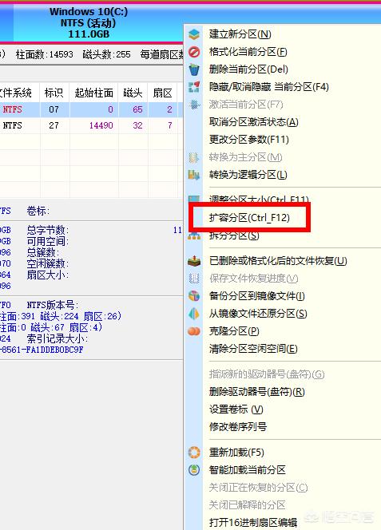The height and width of the screenshot is (530, 381).
Task: Click the 扇区 column header
Action: click(x=163, y=93)
